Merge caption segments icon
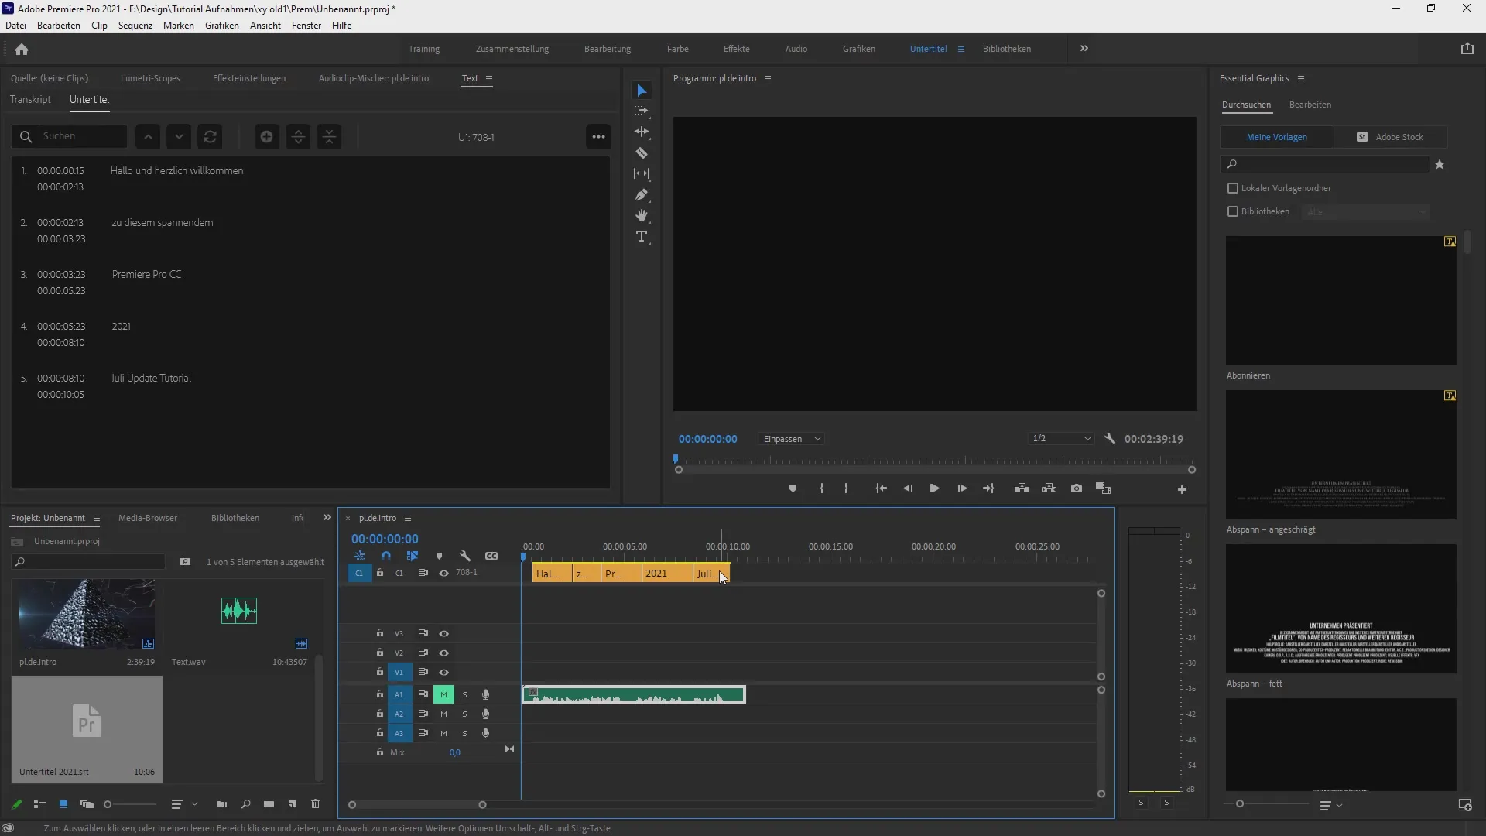 coord(330,137)
